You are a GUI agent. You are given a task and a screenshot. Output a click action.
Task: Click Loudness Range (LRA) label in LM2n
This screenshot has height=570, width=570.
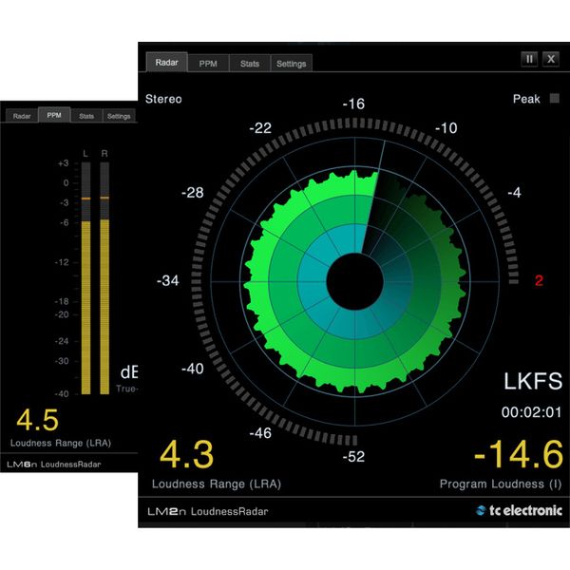click(217, 484)
